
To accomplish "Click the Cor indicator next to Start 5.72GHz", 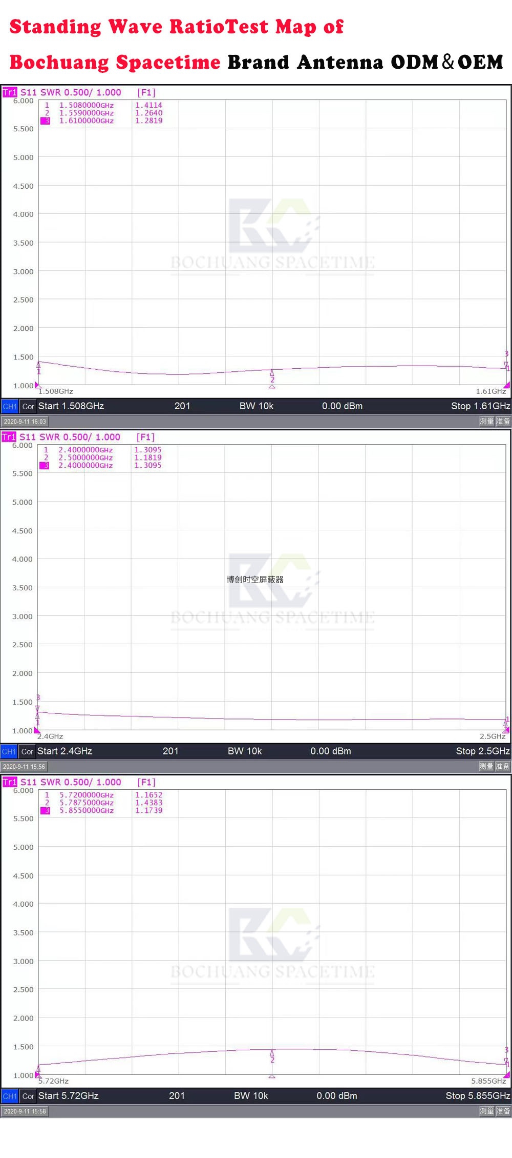I will pyautogui.click(x=28, y=1096).
